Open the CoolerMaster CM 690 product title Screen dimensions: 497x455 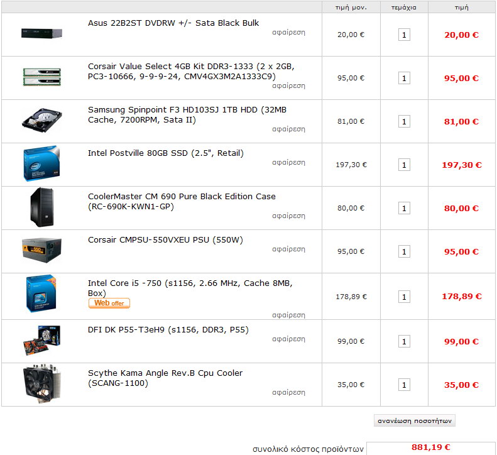tap(182, 201)
